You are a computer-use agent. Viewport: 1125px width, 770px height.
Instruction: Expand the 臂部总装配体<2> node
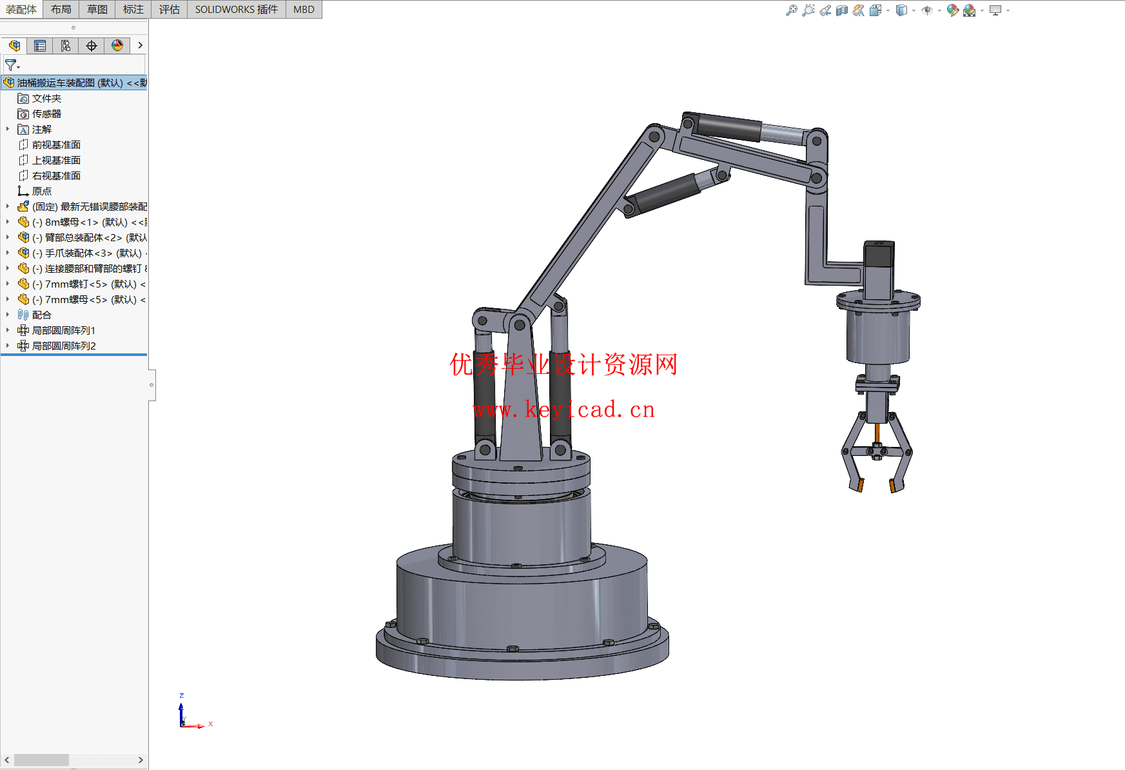coord(8,237)
